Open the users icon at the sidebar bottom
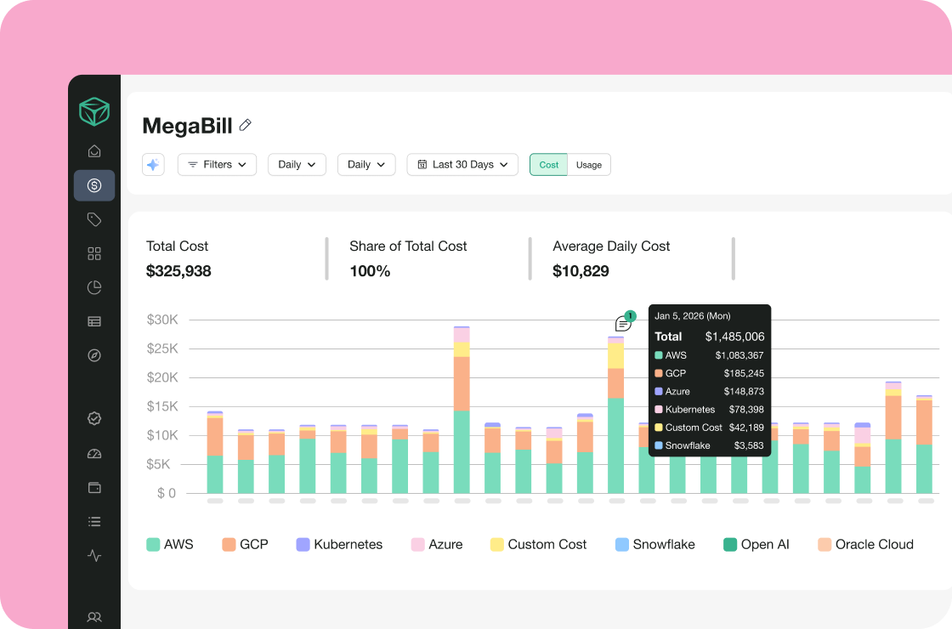The image size is (952, 629). coord(94,617)
